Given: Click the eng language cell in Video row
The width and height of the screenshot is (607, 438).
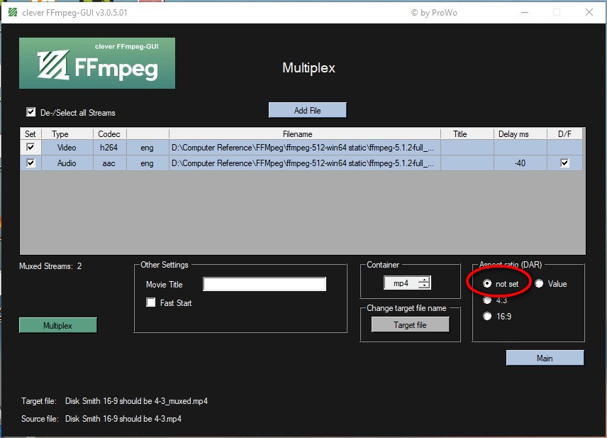Looking at the screenshot, I should point(147,148).
